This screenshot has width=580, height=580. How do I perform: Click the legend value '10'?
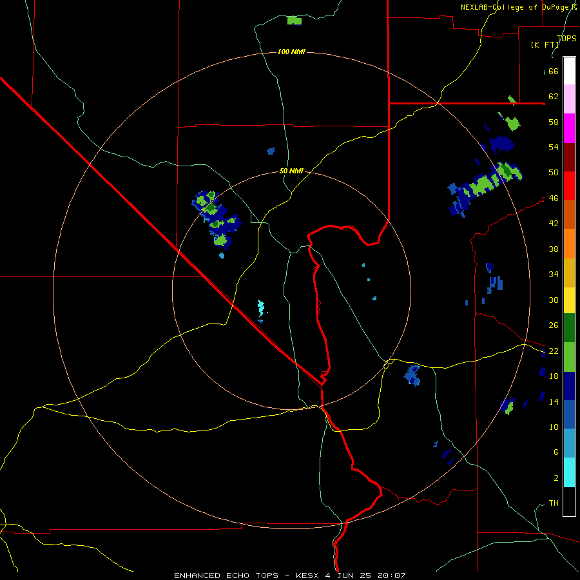pyautogui.click(x=554, y=427)
